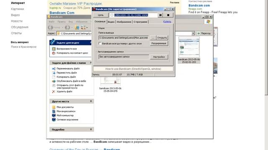
Task: Click Отправить файл по электронной почте icon
Action: point(54,85)
